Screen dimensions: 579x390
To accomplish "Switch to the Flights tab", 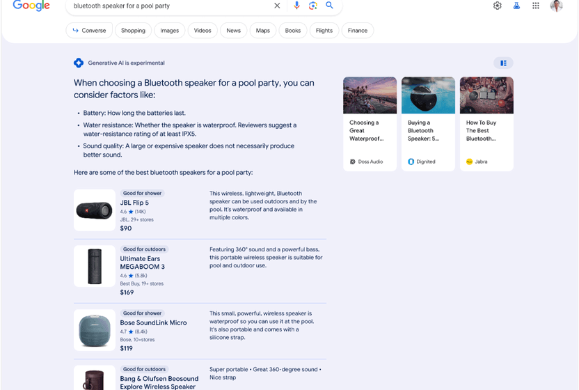I will [x=324, y=31].
